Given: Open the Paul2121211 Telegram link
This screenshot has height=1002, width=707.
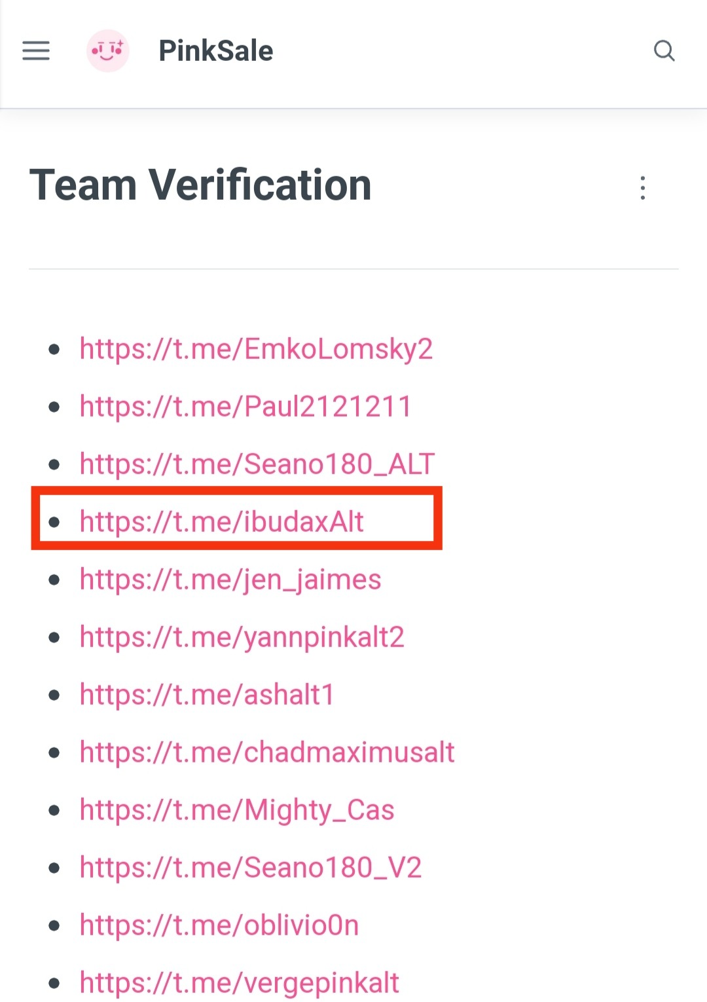Looking at the screenshot, I should click(x=245, y=407).
